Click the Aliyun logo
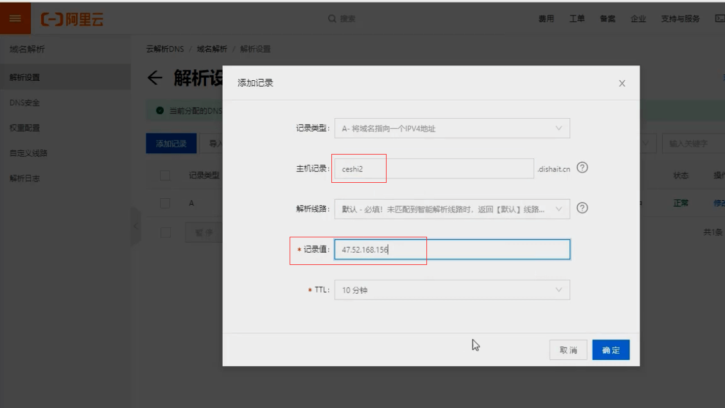Image resolution: width=725 pixels, height=408 pixels. [72, 19]
